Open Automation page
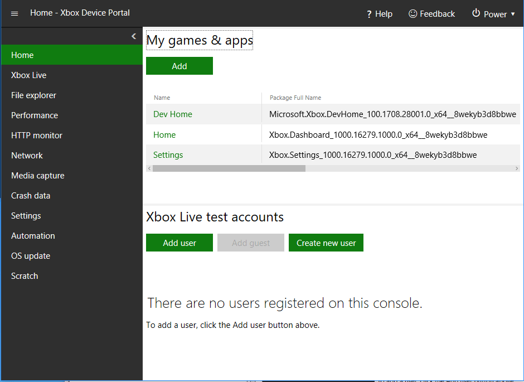Image resolution: width=524 pixels, height=382 pixels. (x=72, y=236)
